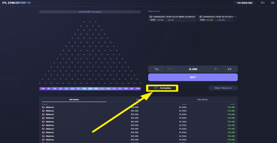Click Marco's avatar in first bet row
Image resolution: width=277 pixels, height=143 pixels.
tap(43, 107)
